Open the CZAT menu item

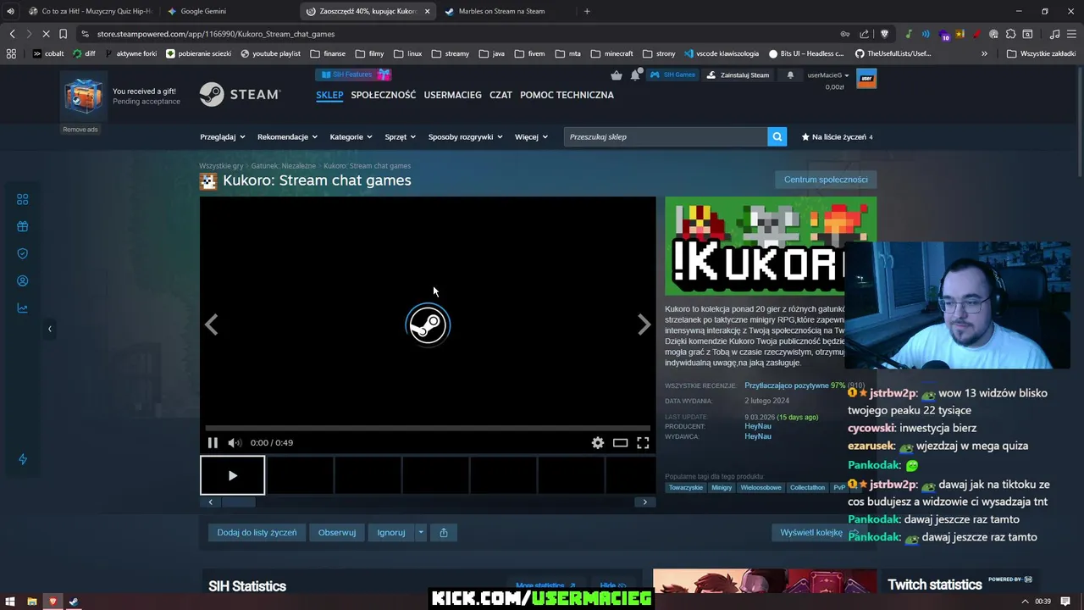(501, 95)
